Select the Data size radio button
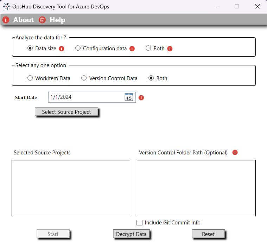 point(30,48)
